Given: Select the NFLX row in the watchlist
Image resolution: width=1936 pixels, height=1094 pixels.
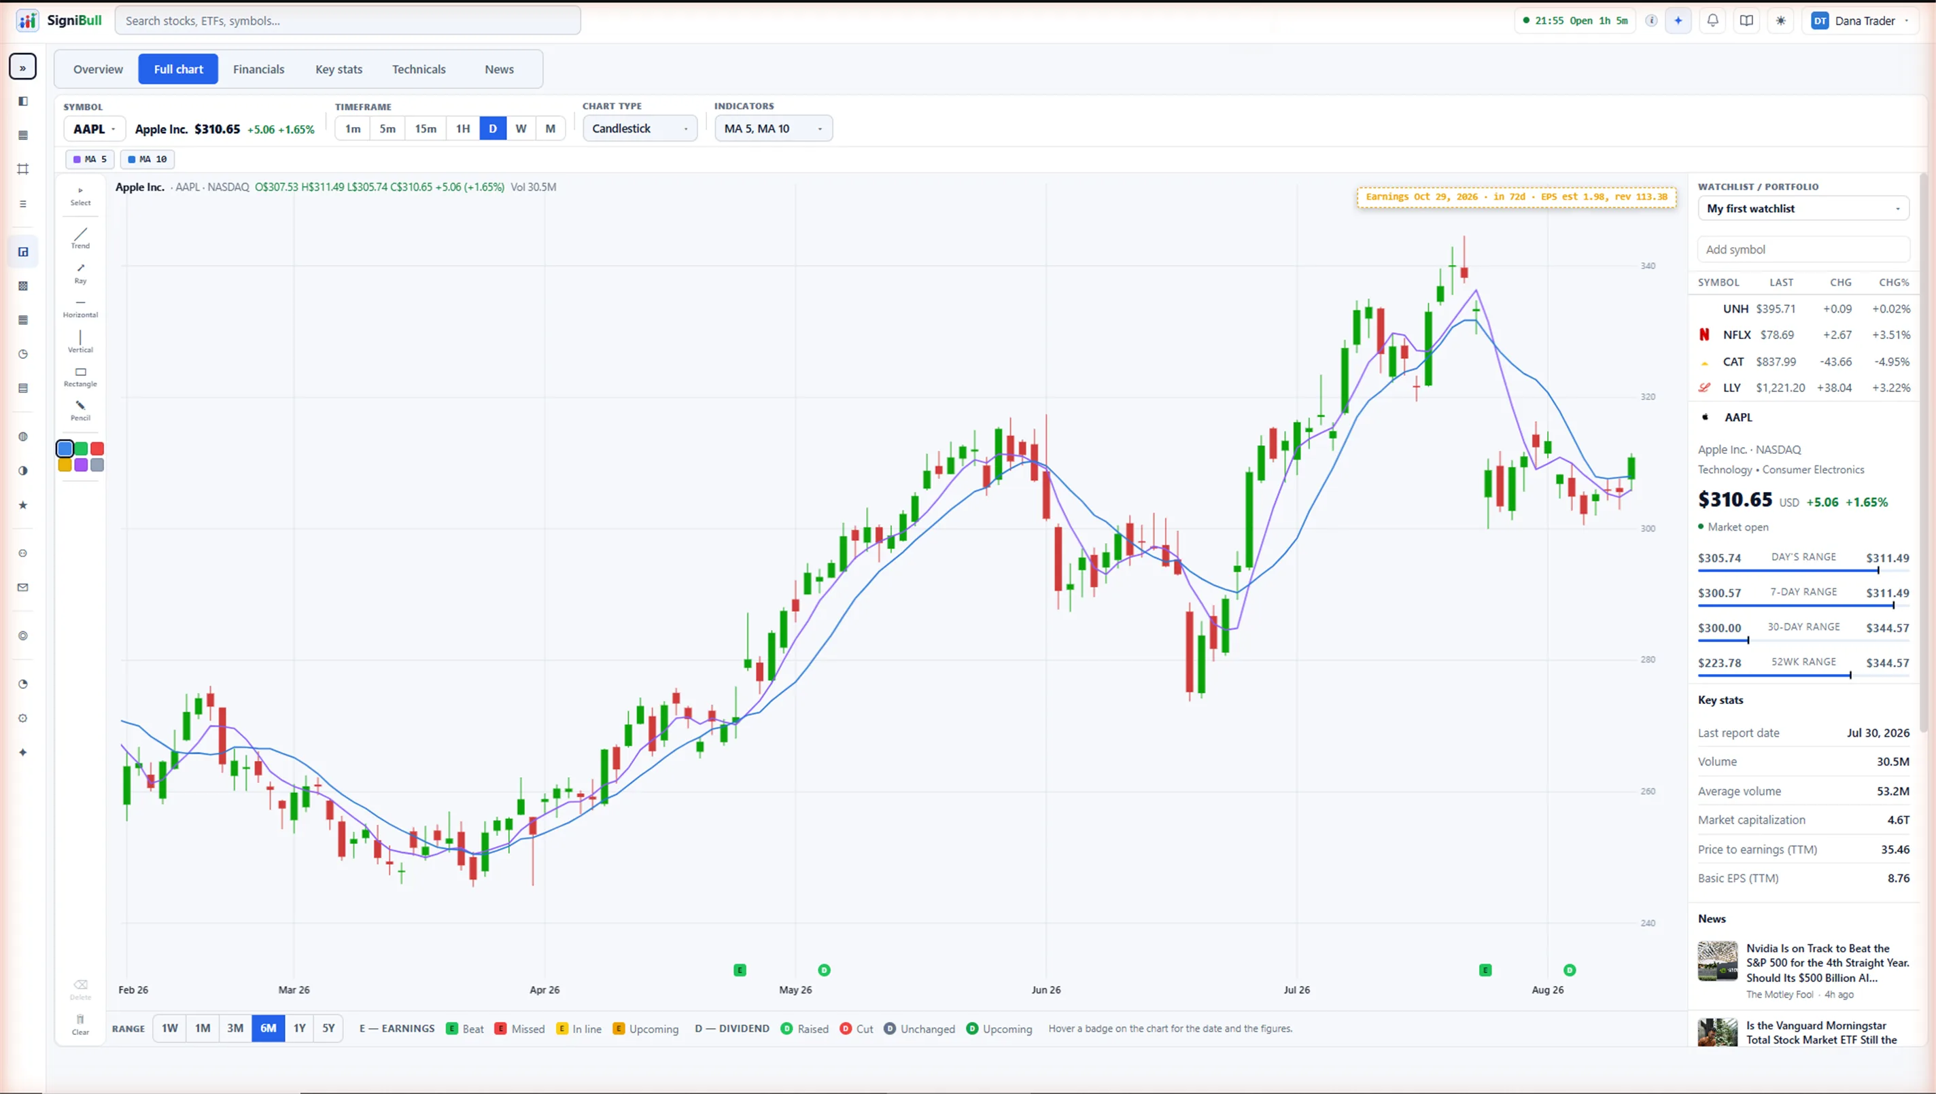Looking at the screenshot, I should [1803, 335].
